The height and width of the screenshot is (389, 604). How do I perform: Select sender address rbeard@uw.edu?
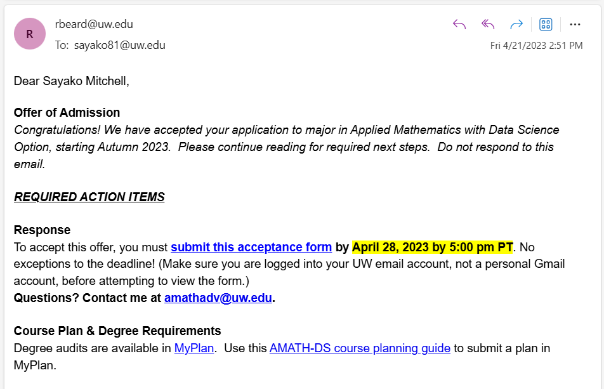94,25
